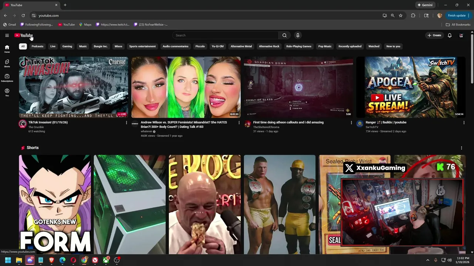
Task: Click the Create button
Action: 434,35
